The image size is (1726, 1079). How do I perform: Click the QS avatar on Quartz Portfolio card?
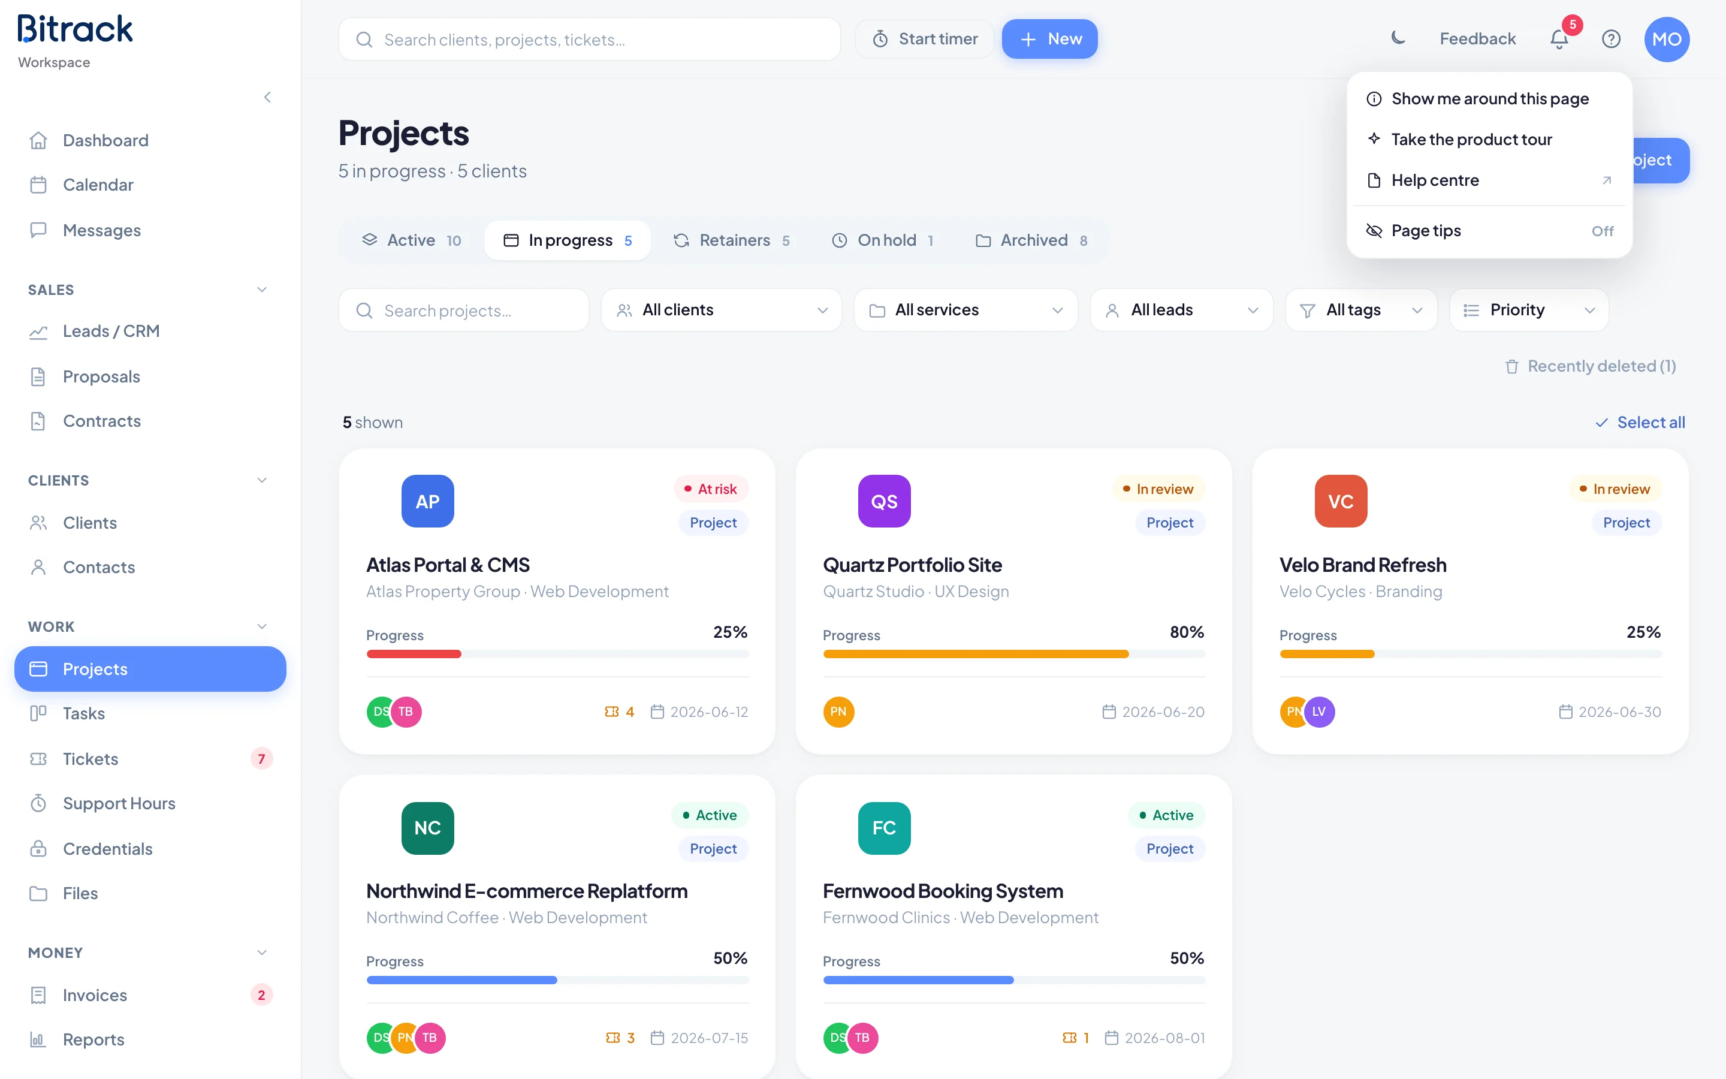884,501
